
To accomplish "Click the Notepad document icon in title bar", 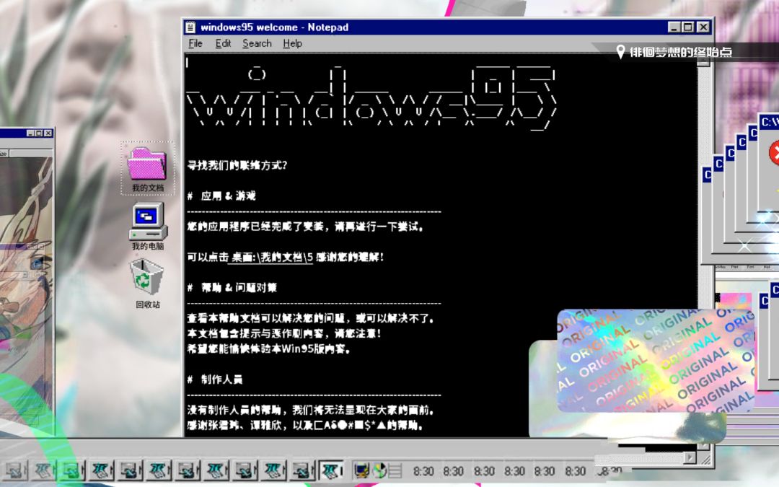I will [x=190, y=27].
